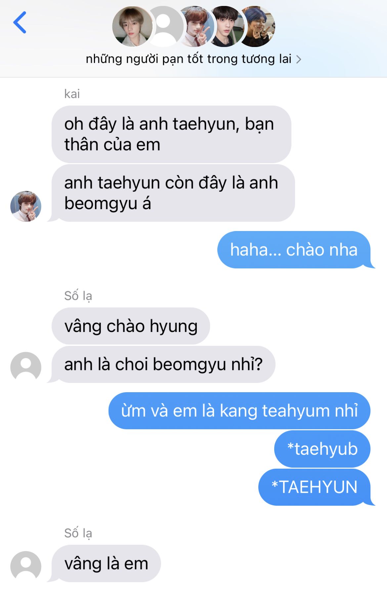Screen dimensions: 387x605
Task: Select message 'oh đây là anh taehyun, bạn thân của em'
Action: click(x=171, y=134)
